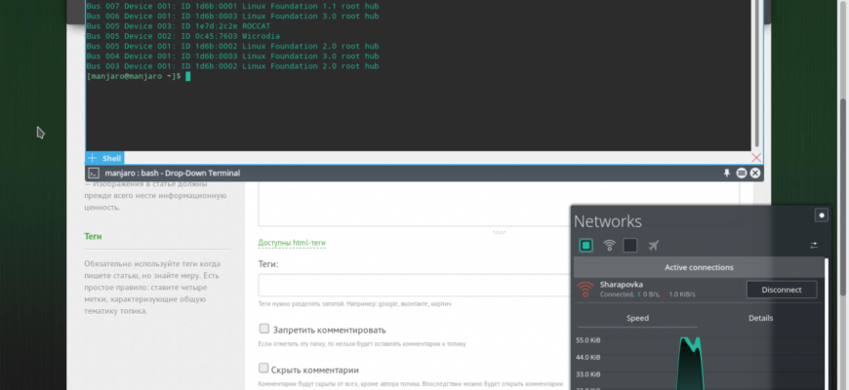
Task: Switch to the Speed tab
Action: click(637, 318)
